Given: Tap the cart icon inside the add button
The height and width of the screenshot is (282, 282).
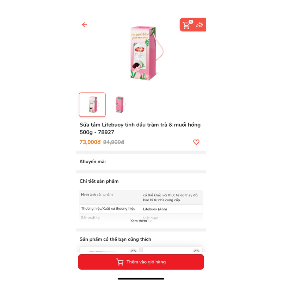Looking at the screenshot, I should [x=120, y=262].
